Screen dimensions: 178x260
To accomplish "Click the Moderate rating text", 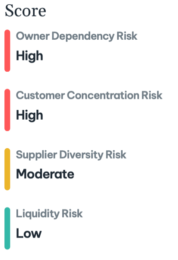I will click(45, 174).
